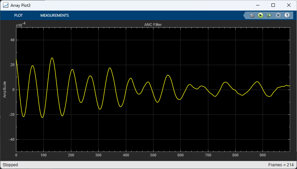The image size is (297, 169).
Task: Maximize the Array Plot3 window
Action: pos(273,5)
